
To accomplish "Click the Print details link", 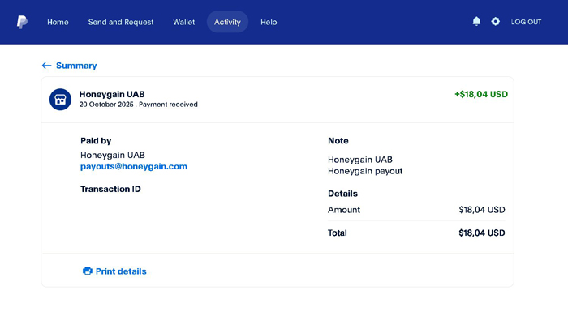I will point(121,271).
